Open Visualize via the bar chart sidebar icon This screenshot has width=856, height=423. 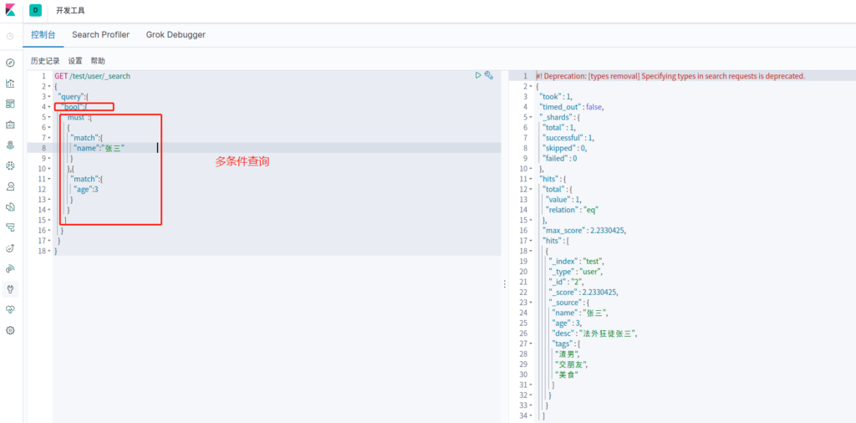(x=10, y=83)
